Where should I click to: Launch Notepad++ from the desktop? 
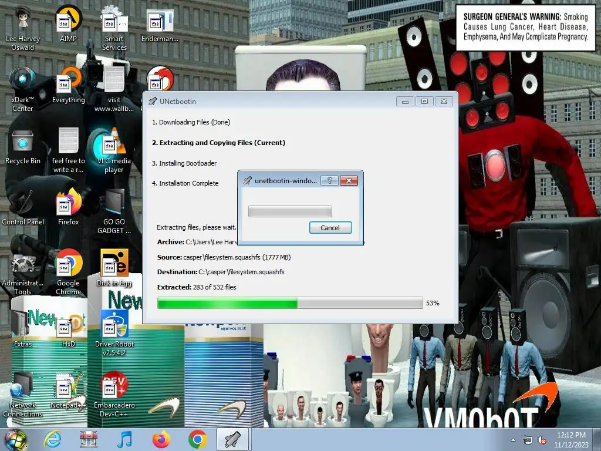[69, 391]
